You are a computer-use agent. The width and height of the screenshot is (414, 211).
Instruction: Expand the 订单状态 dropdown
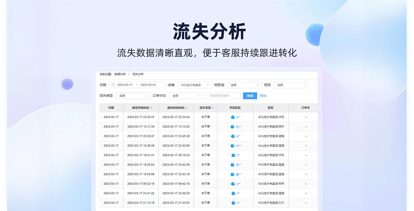(x=186, y=96)
